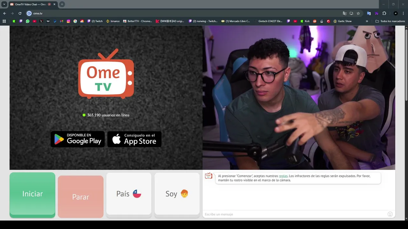Show more bookmarks with the chevron
This screenshot has width=408, height=229.
pyautogui.click(x=367, y=21)
